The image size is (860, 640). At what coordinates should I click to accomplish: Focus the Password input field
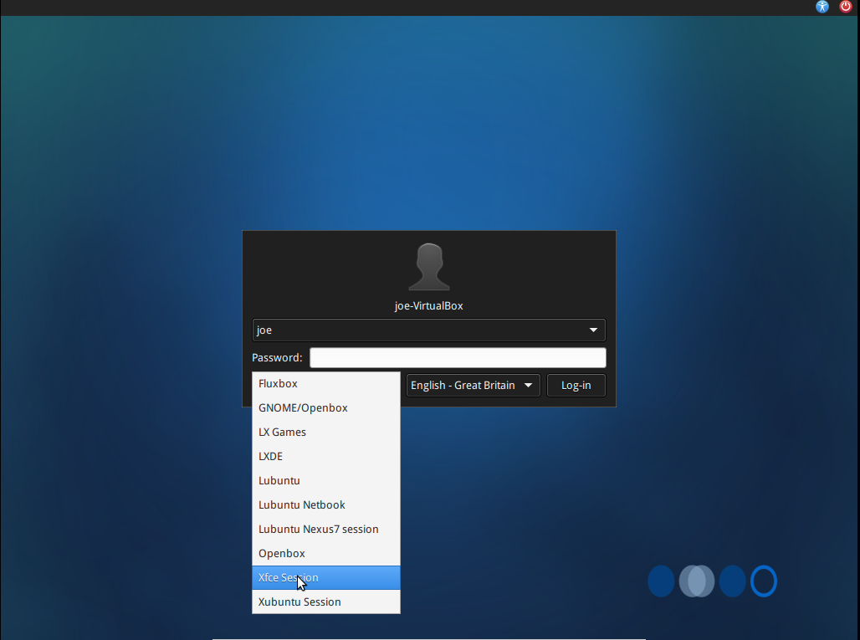click(x=458, y=357)
